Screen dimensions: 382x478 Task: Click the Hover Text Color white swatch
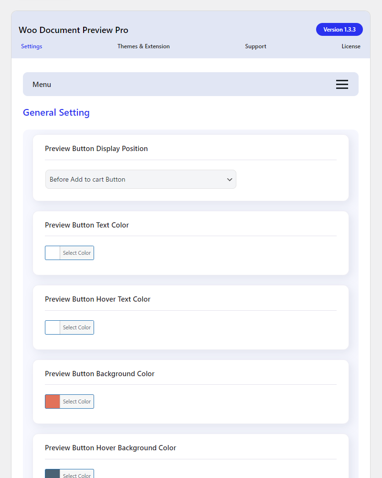pos(53,327)
